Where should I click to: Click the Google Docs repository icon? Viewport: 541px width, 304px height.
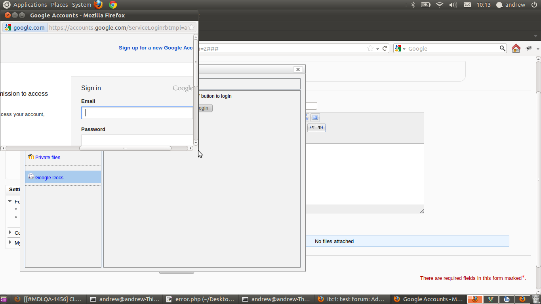pyautogui.click(x=31, y=177)
